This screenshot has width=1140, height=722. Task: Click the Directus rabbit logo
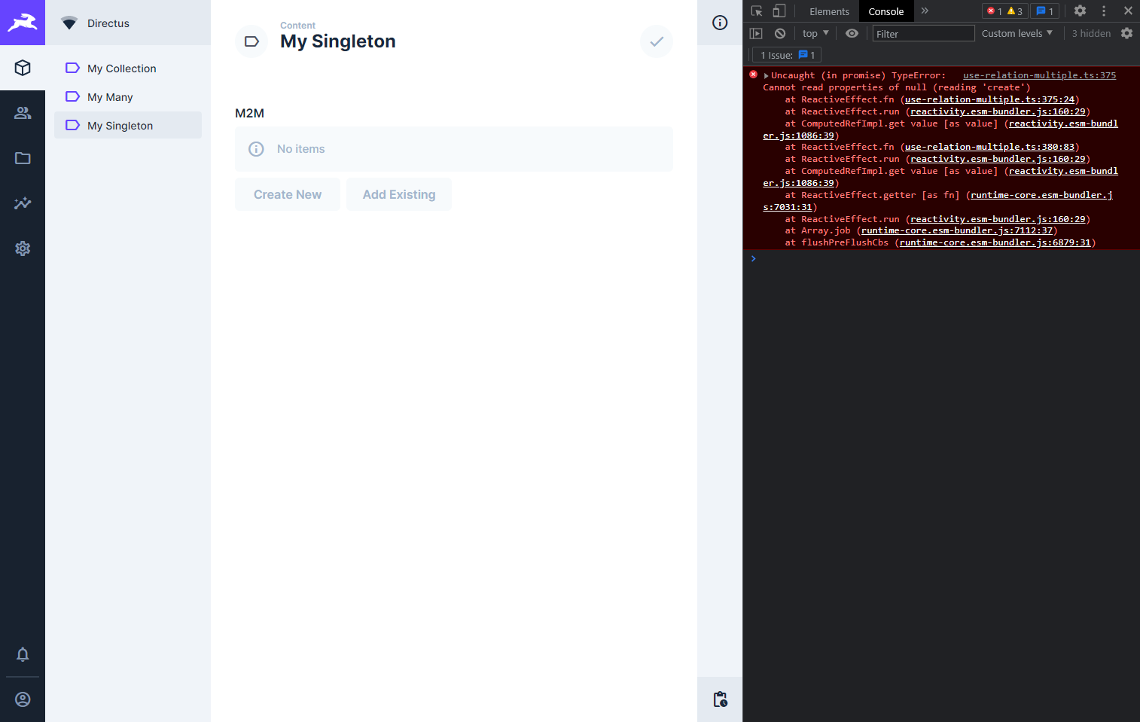23,23
